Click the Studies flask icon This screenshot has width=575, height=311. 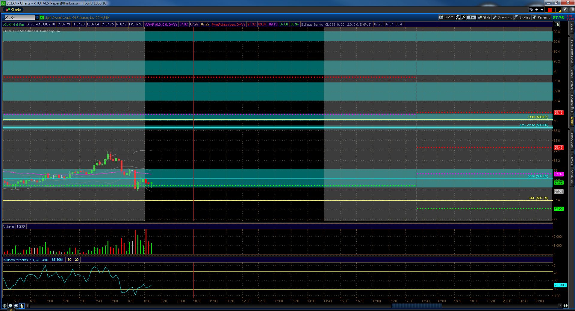click(516, 17)
